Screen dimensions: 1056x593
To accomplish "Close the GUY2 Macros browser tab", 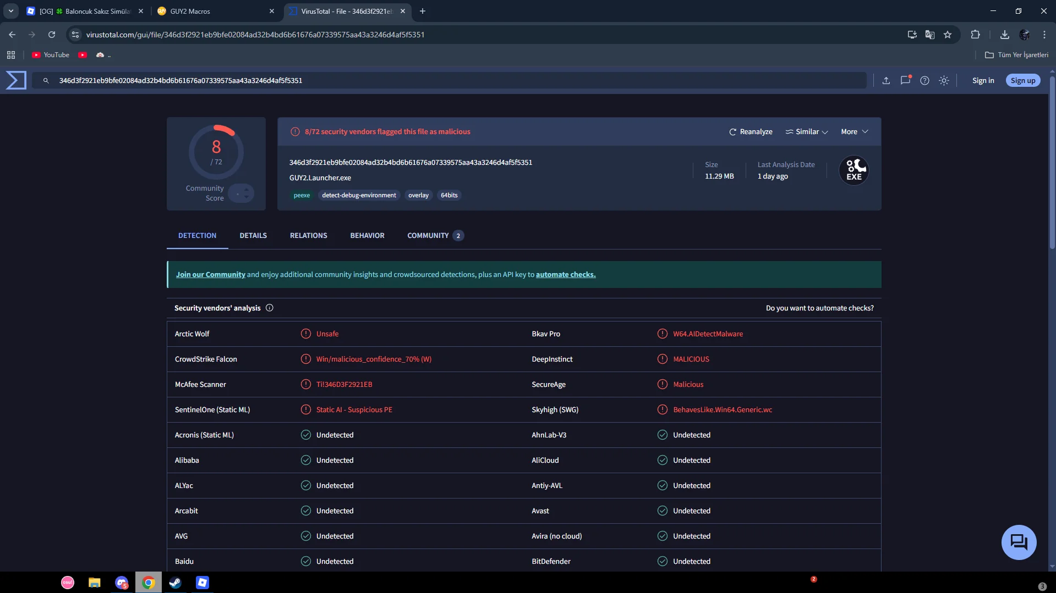I will 272,11.
